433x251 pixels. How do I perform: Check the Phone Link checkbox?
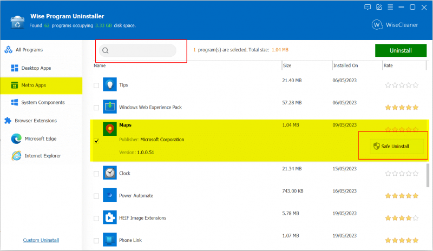tap(96, 241)
